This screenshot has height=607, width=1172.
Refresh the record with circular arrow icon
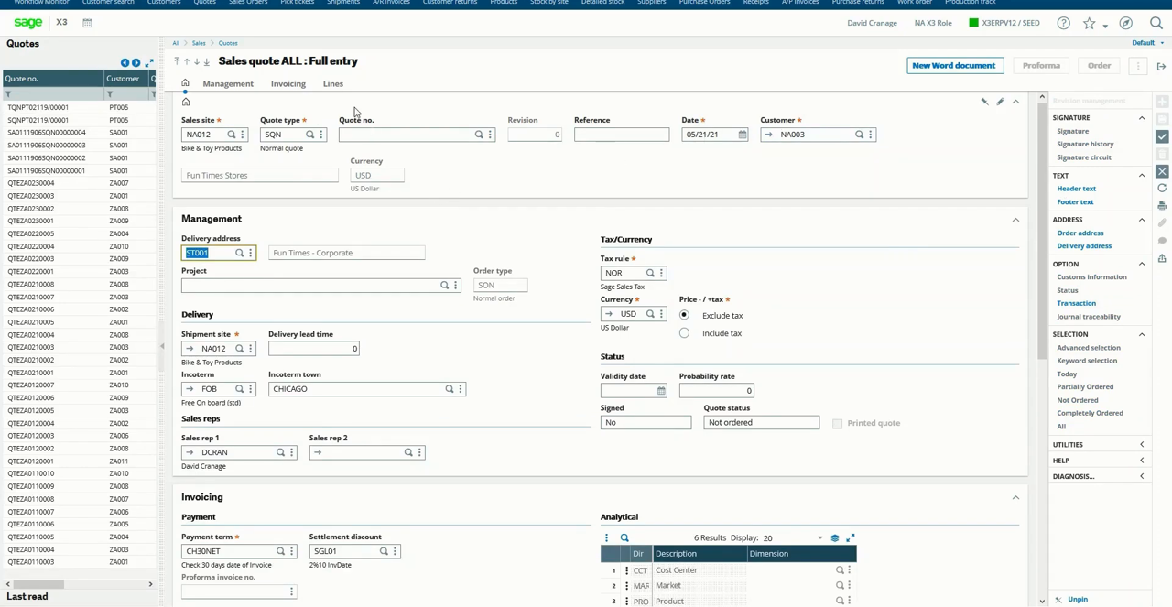(x=1162, y=189)
